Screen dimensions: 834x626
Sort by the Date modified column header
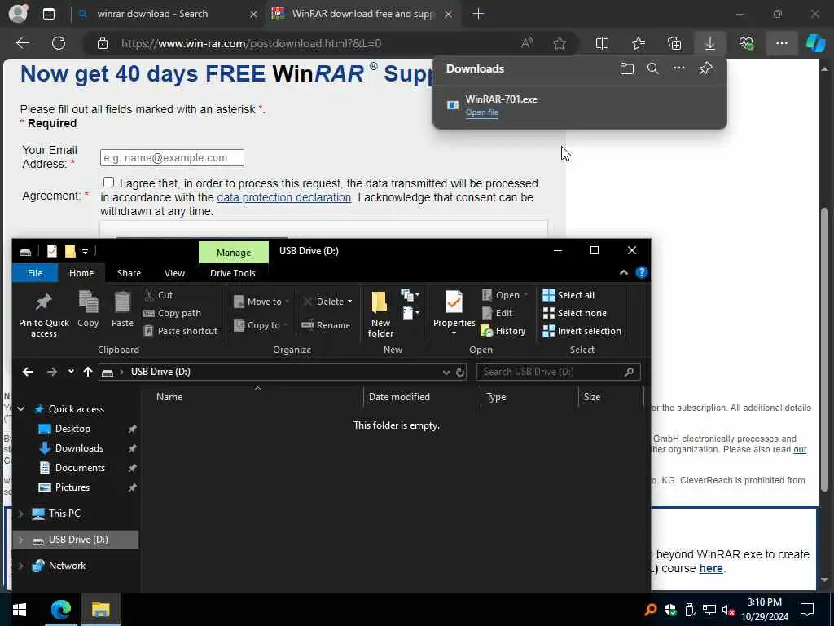pyautogui.click(x=399, y=397)
